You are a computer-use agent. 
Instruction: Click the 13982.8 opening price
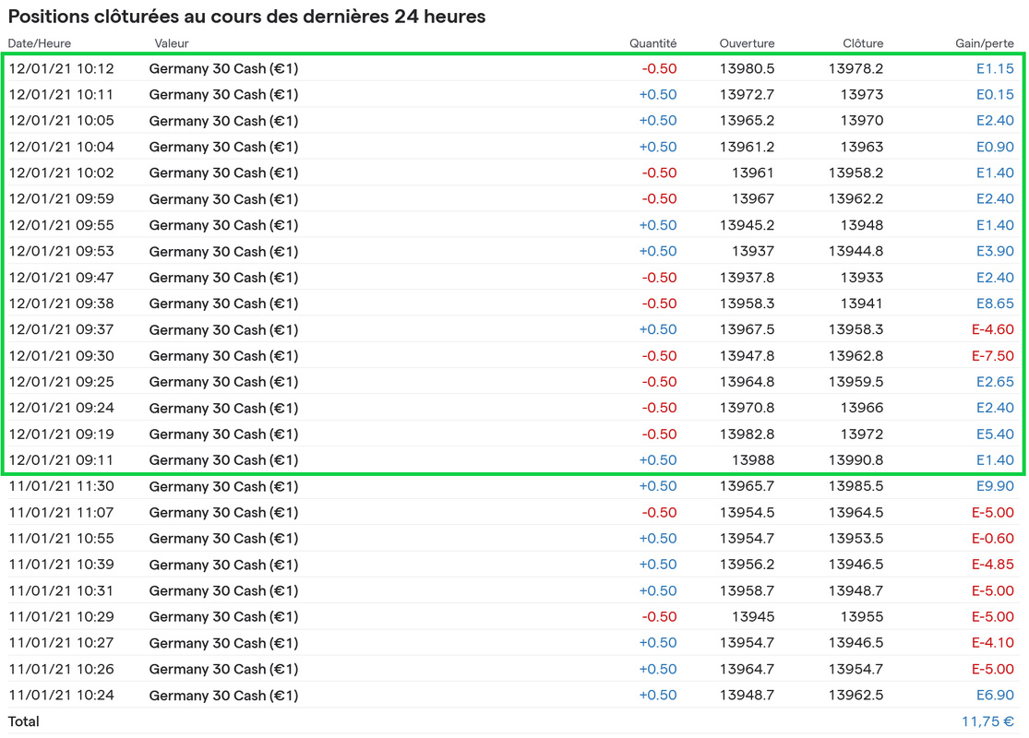pos(747,434)
